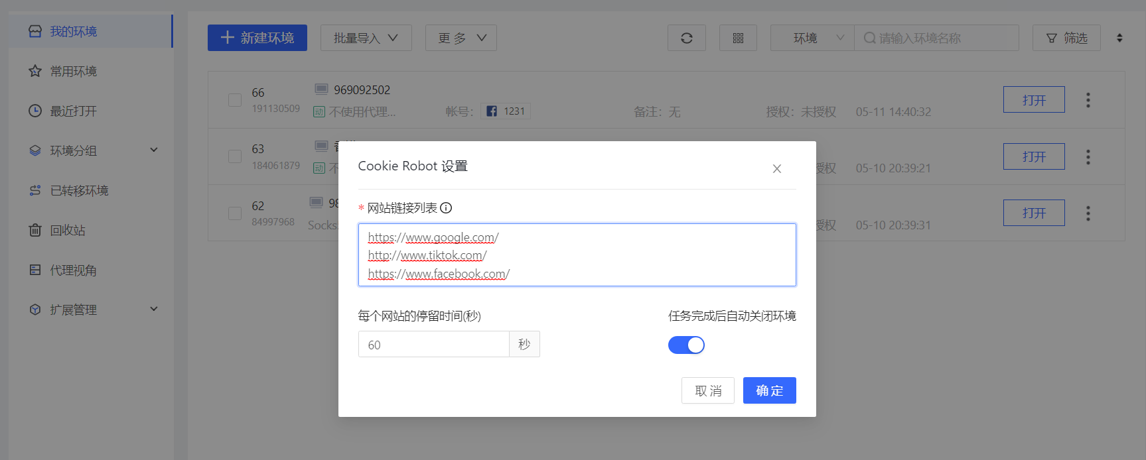Open more options for environment 63
Viewport: 1146px width, 460px height.
(1088, 157)
